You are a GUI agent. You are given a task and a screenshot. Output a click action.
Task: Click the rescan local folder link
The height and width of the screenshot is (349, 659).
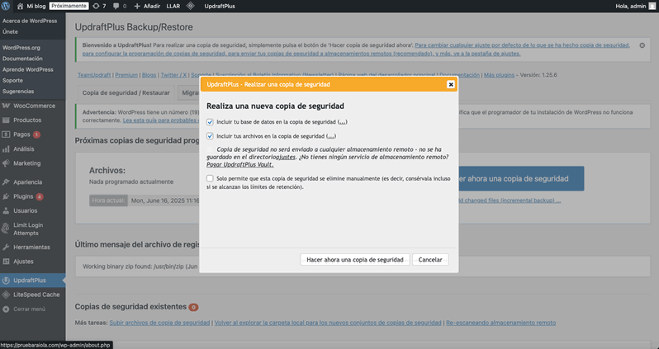click(328, 323)
